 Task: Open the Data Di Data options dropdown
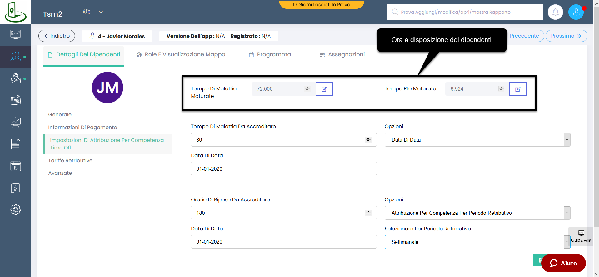click(x=567, y=140)
